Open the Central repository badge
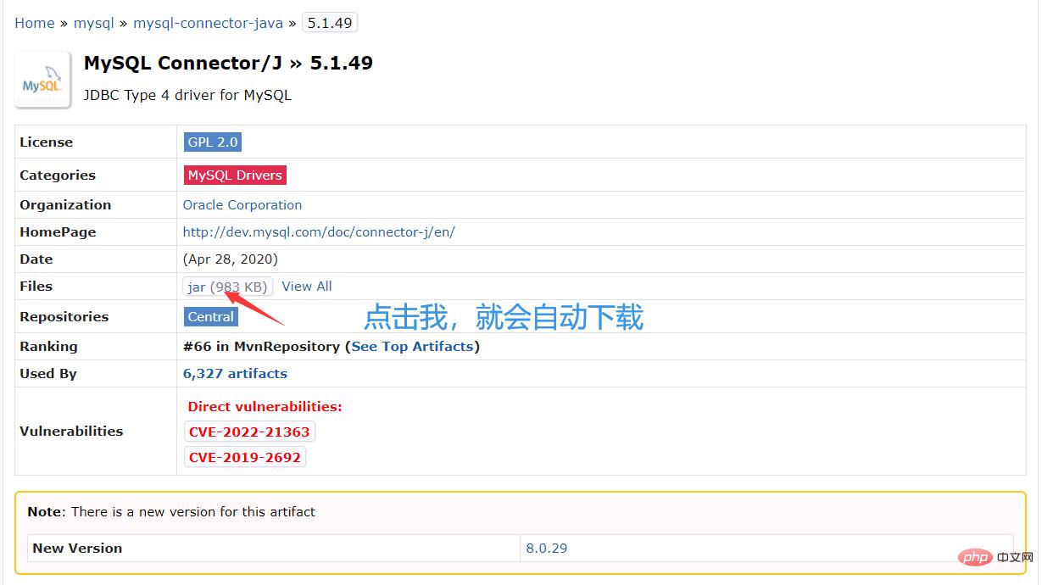 (x=211, y=316)
